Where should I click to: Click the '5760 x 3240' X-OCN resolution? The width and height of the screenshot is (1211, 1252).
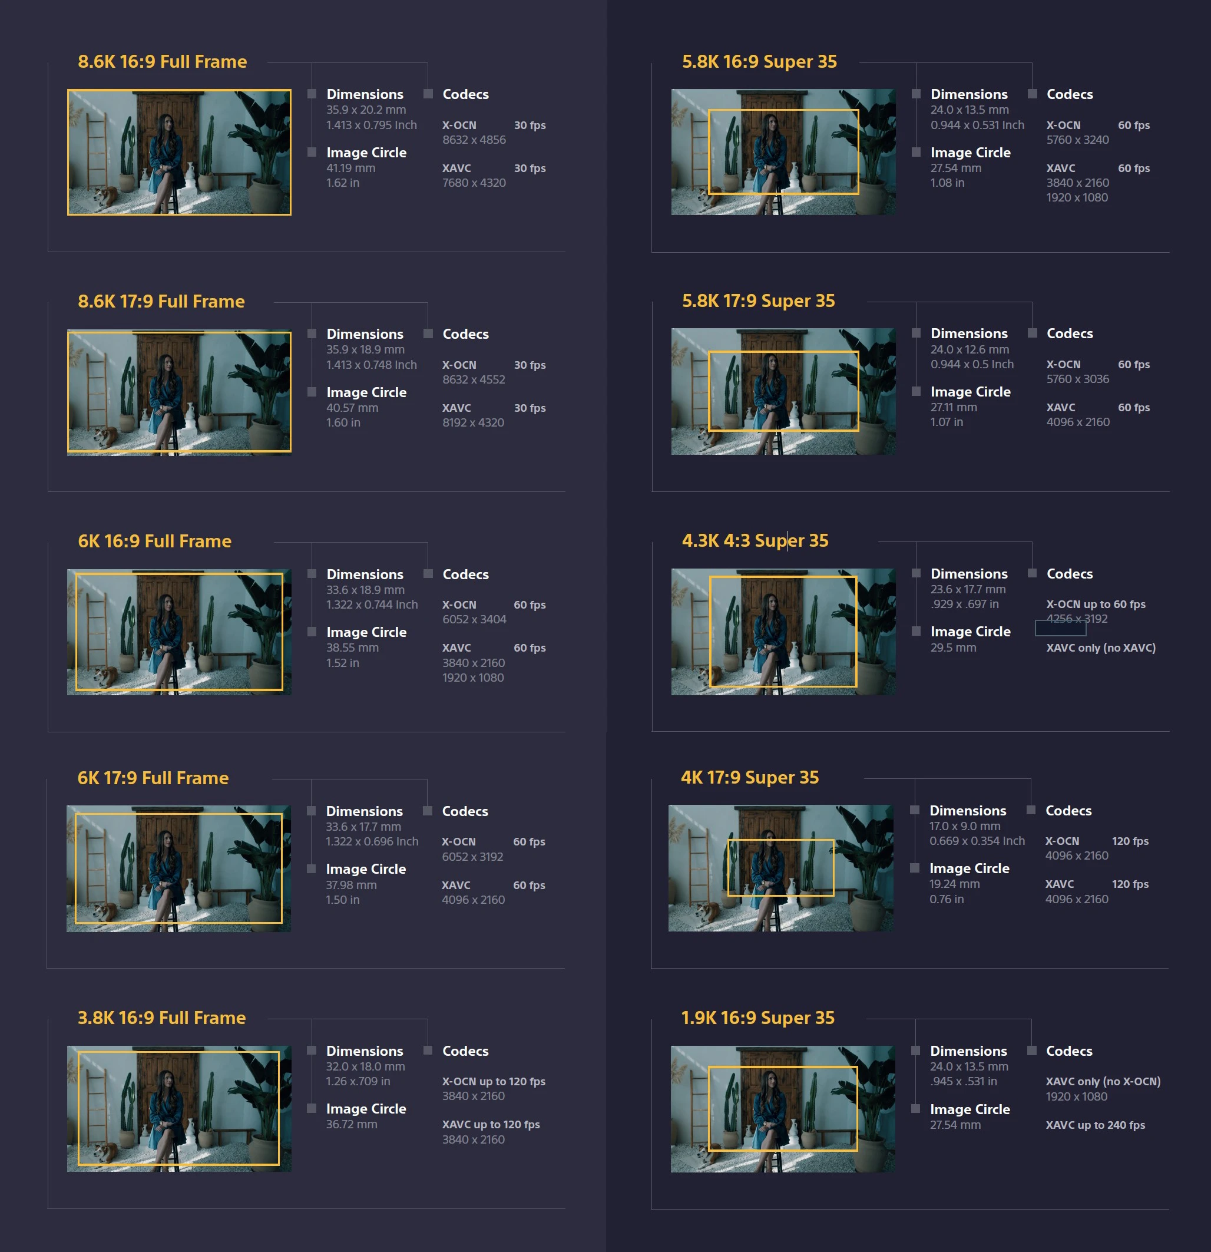click(x=1077, y=139)
